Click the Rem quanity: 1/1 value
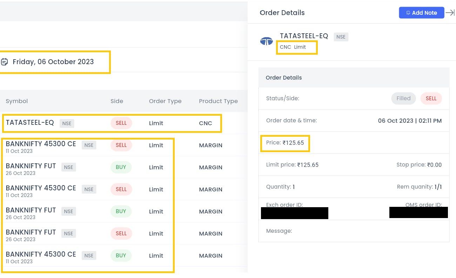 (419, 187)
